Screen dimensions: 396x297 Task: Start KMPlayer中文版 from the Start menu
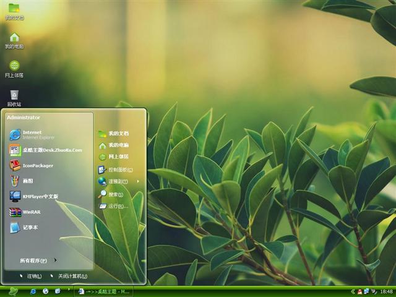coord(40,197)
